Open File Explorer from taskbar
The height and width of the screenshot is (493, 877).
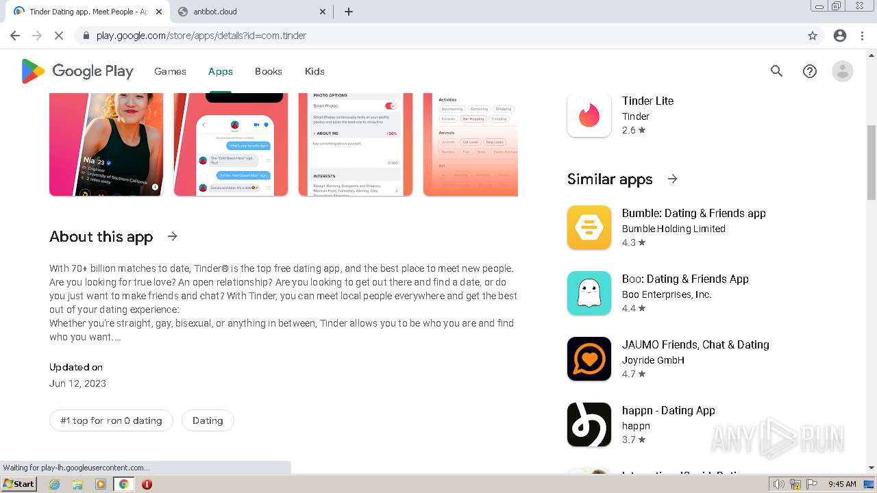[x=77, y=484]
